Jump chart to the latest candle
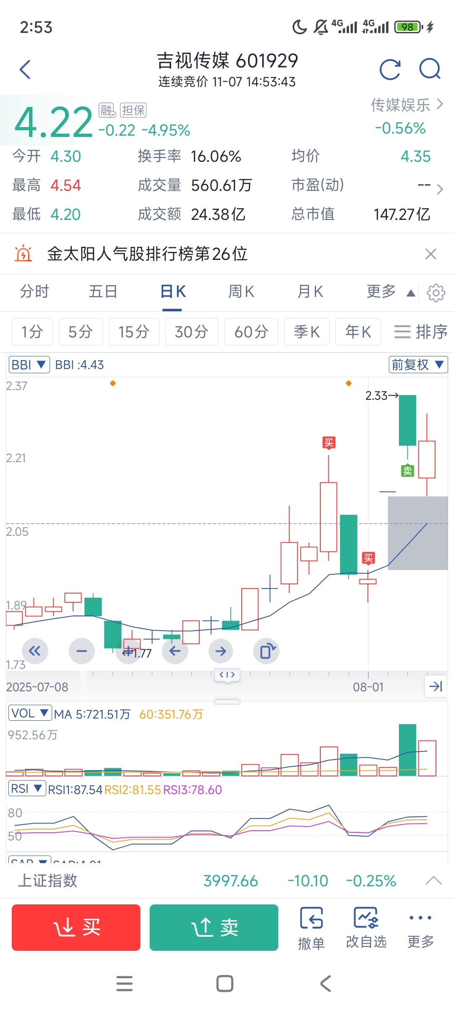 pos(436,687)
